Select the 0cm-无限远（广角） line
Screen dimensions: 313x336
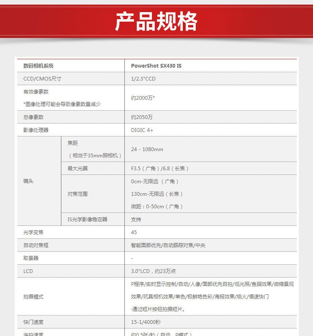(x=155, y=182)
